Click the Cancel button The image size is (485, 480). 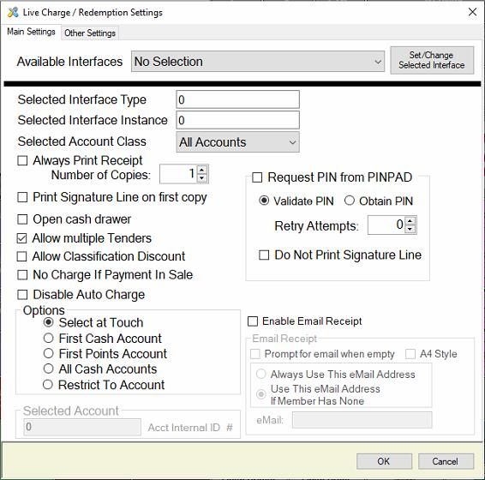(446, 461)
